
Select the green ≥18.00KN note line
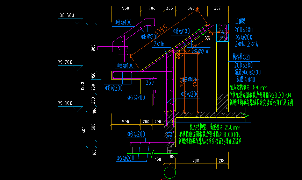[x=210, y=134]
